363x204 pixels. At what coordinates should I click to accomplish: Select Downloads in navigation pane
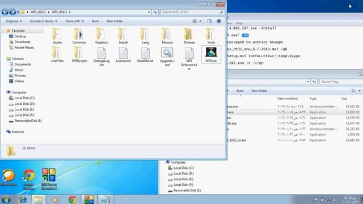tap(22, 42)
